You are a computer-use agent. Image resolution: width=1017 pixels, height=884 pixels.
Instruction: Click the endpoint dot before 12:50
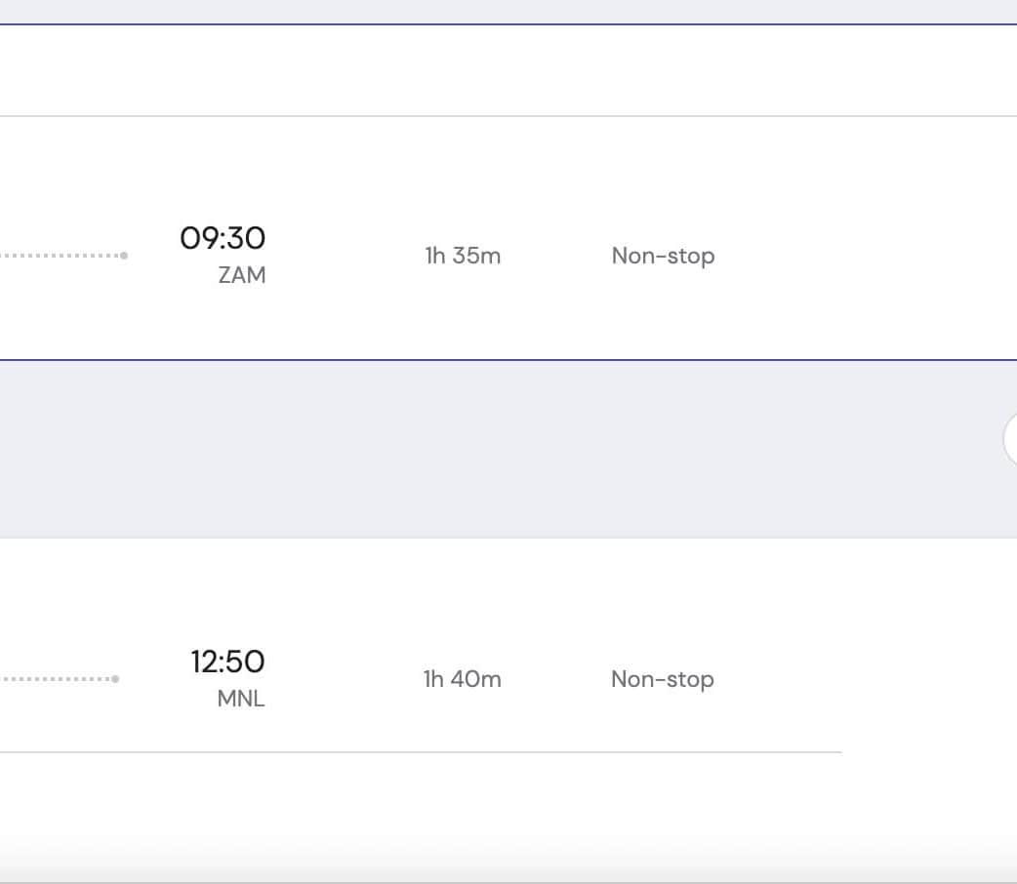point(115,679)
